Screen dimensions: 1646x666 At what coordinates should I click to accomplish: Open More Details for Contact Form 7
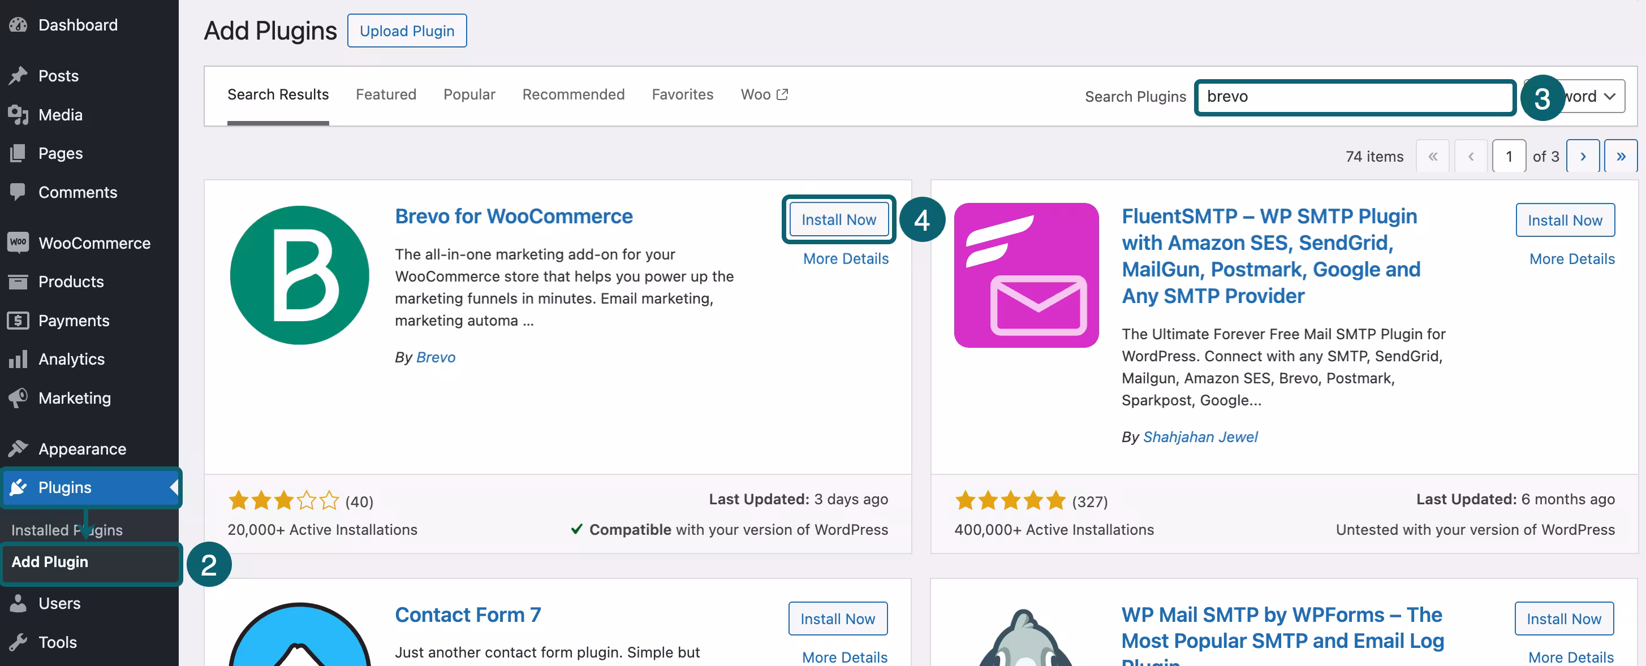[844, 657]
